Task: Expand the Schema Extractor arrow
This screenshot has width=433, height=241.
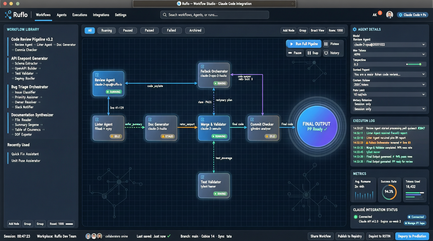Action: pyautogui.click(x=40, y=63)
